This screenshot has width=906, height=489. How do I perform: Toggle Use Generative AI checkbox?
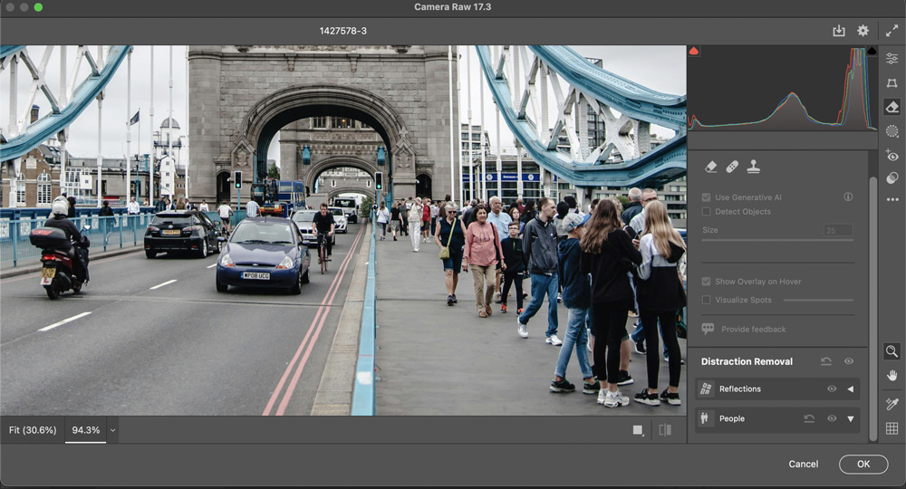point(706,197)
